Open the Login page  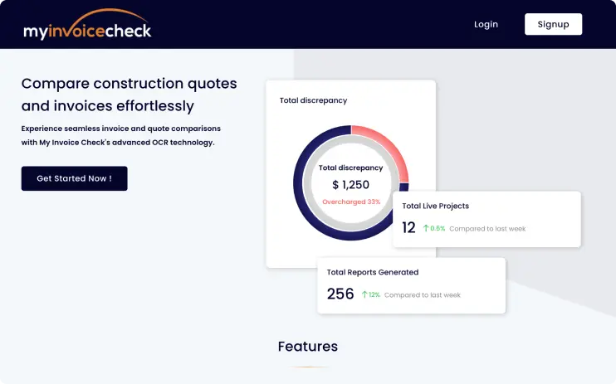(486, 24)
